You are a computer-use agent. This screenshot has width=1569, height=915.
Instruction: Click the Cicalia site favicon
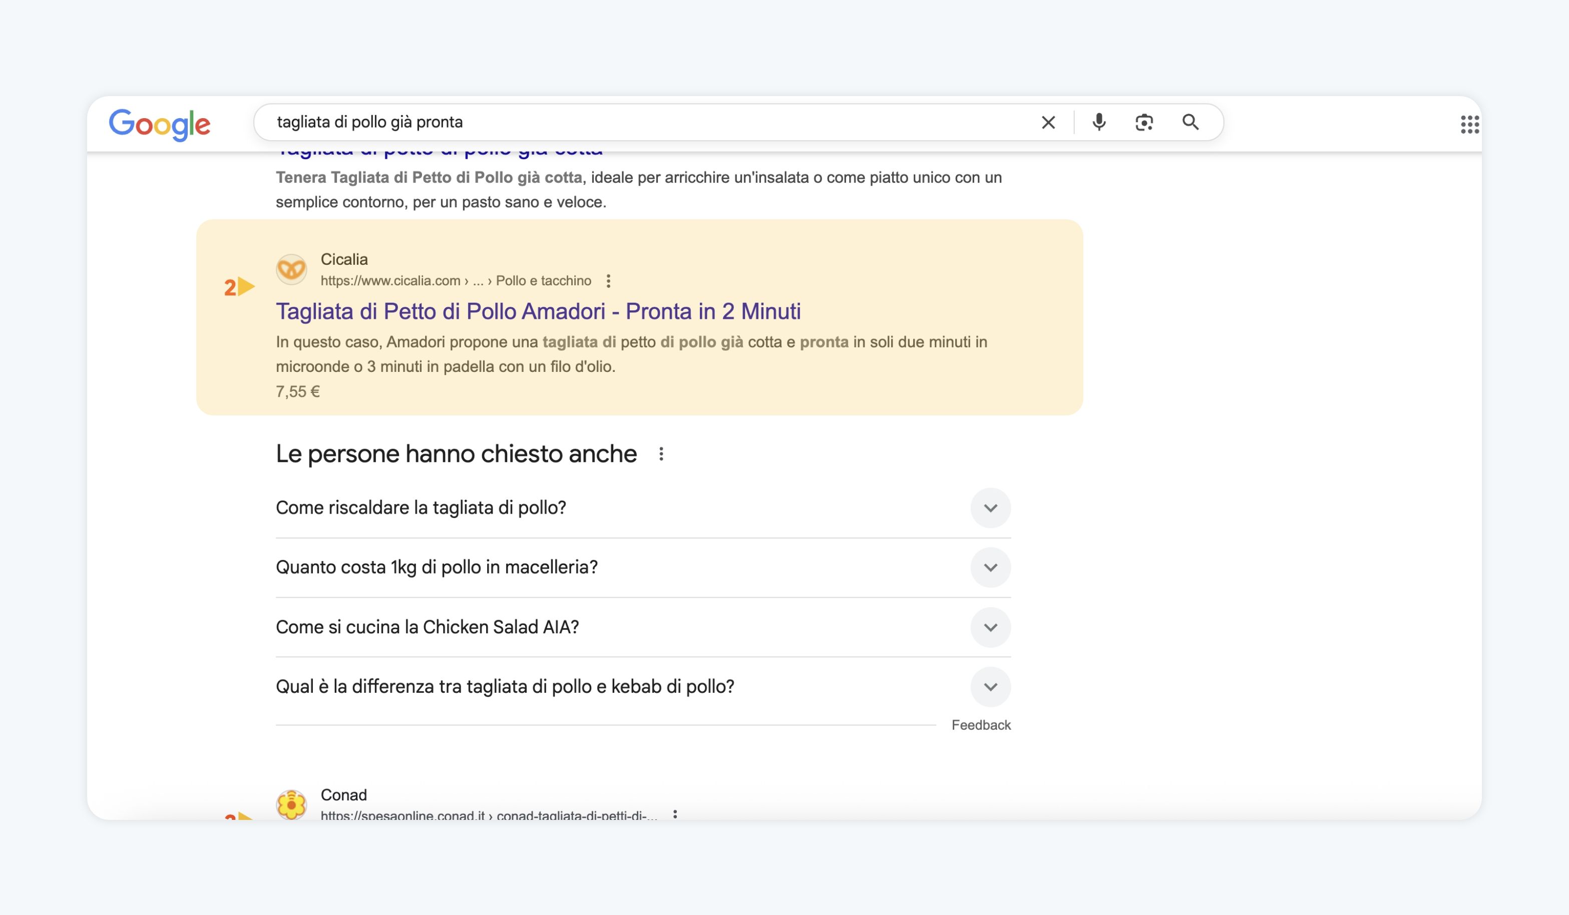click(x=291, y=269)
